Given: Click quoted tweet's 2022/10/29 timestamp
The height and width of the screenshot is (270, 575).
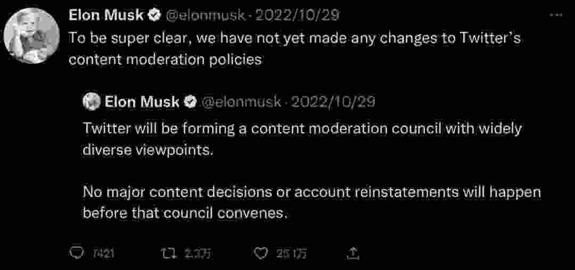Looking at the screenshot, I should click(332, 102).
